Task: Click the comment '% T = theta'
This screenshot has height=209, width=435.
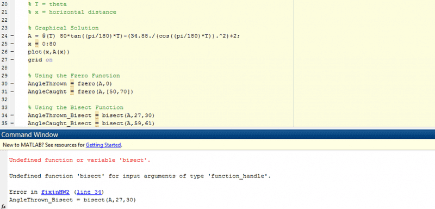Action: pos(47,4)
